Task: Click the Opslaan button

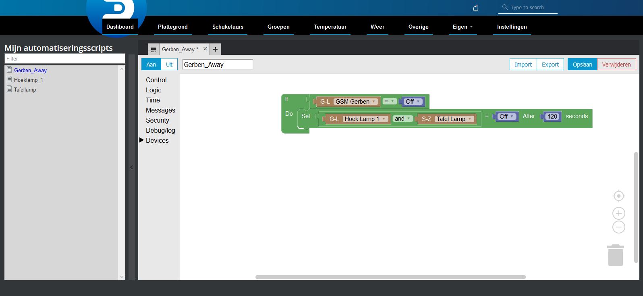Action: click(x=582, y=65)
